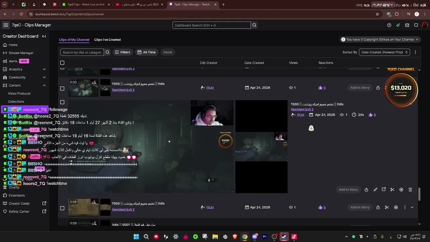This screenshot has height=242, width=430.
Task: Expand the Community sidebar section
Action: tap(44, 77)
